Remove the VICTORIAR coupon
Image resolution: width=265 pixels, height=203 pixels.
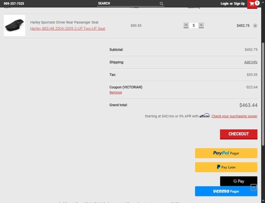click(x=116, y=92)
